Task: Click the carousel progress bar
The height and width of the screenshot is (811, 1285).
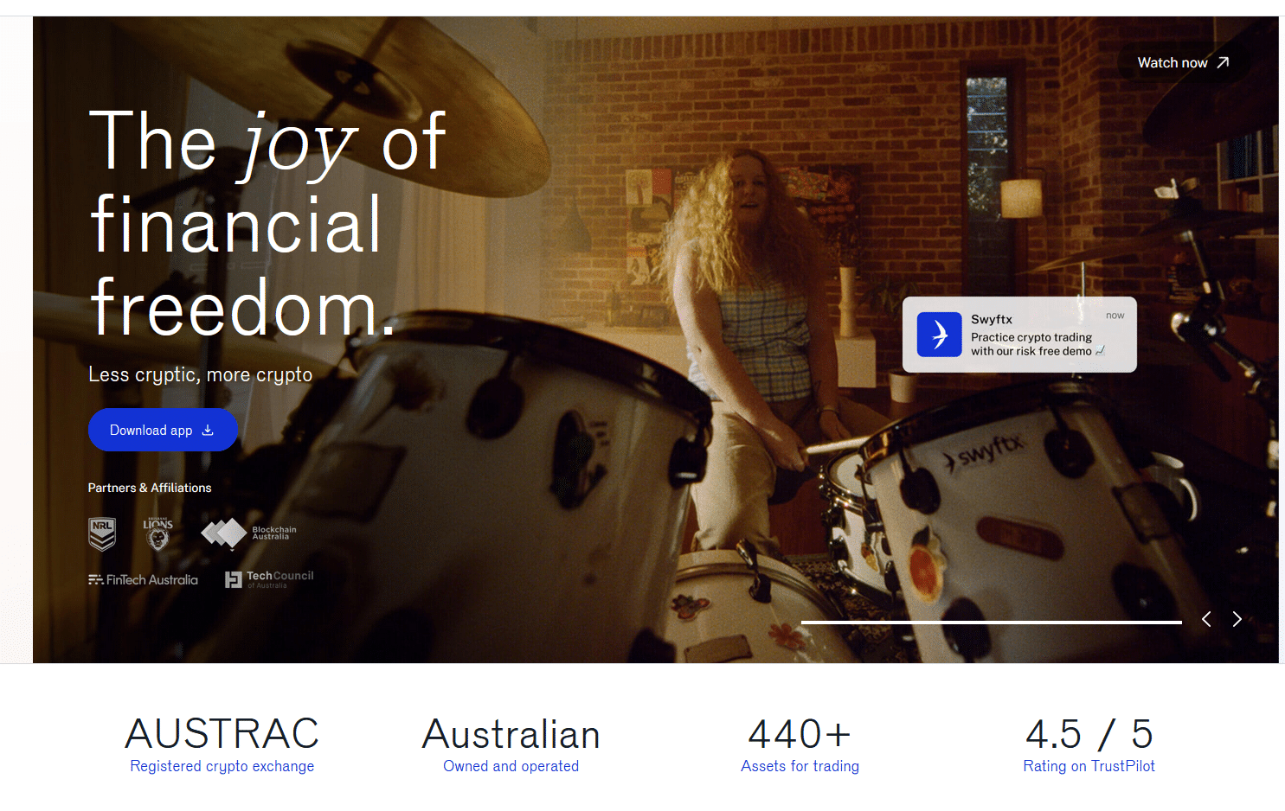Action: [991, 622]
